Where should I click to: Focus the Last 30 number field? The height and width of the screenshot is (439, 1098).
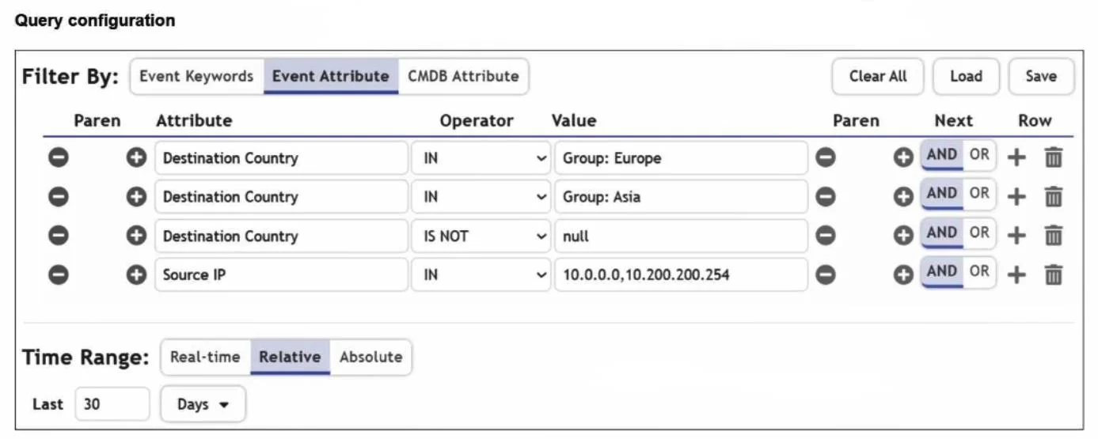[x=112, y=404]
